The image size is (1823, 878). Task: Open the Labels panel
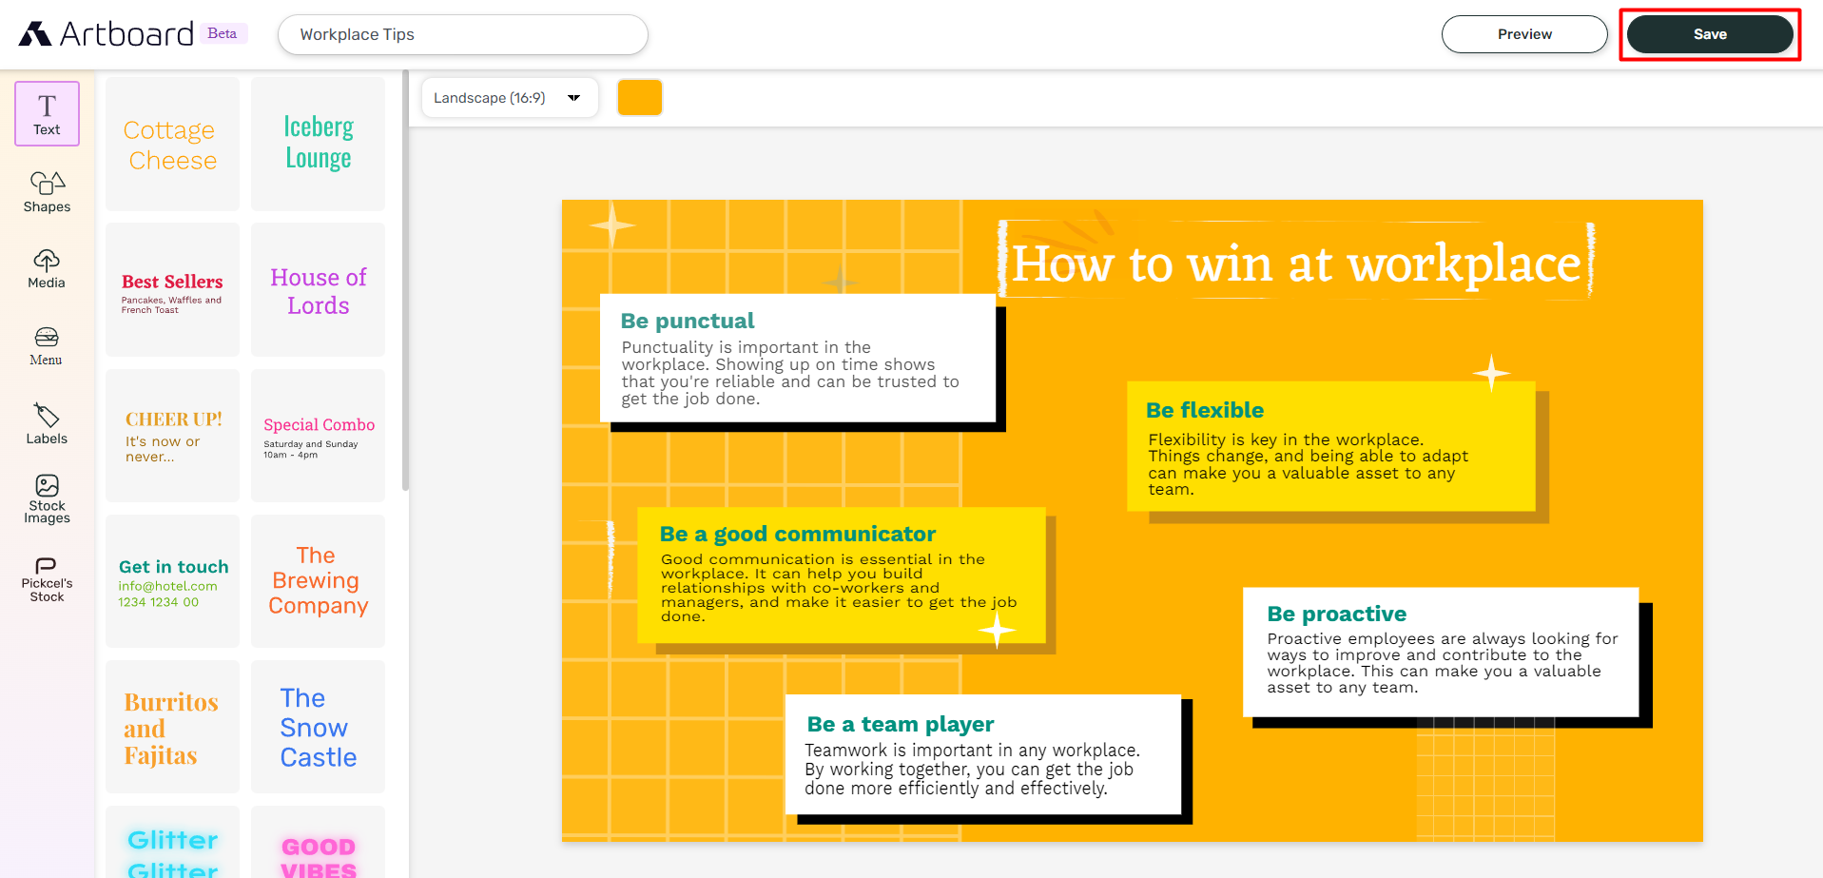point(47,424)
